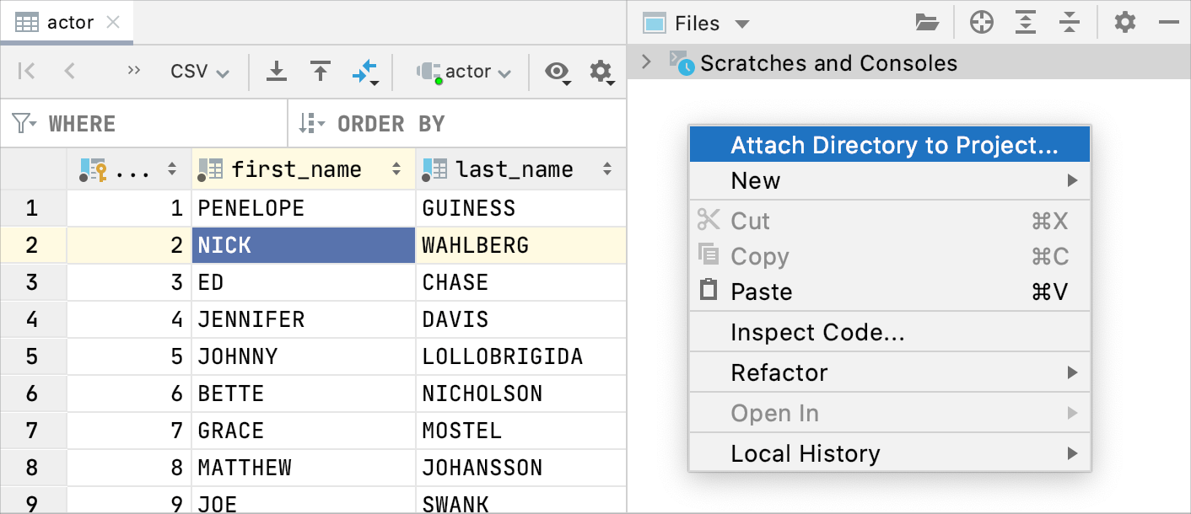Open the eye icon view options
1191x514 pixels.
[x=557, y=72]
